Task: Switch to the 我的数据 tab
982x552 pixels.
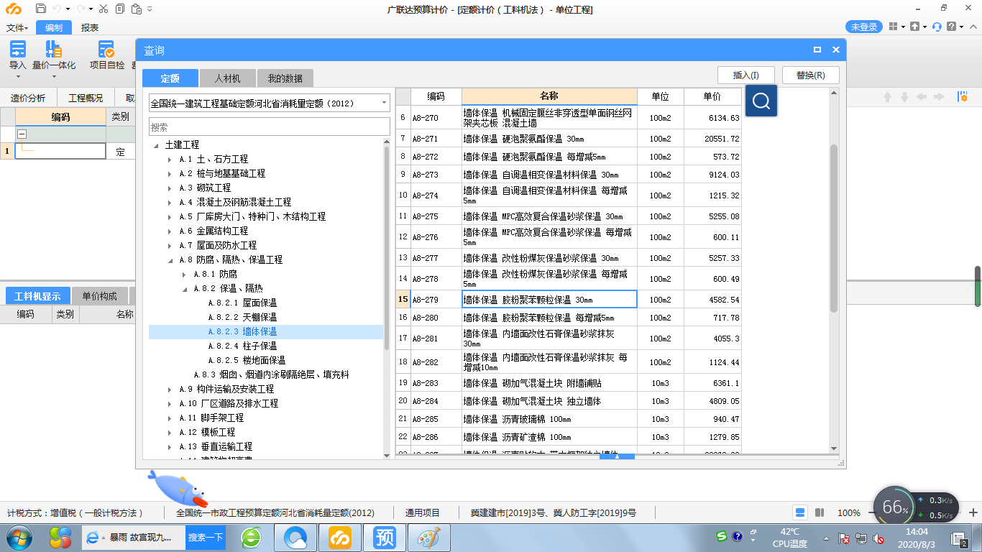Action: point(285,78)
